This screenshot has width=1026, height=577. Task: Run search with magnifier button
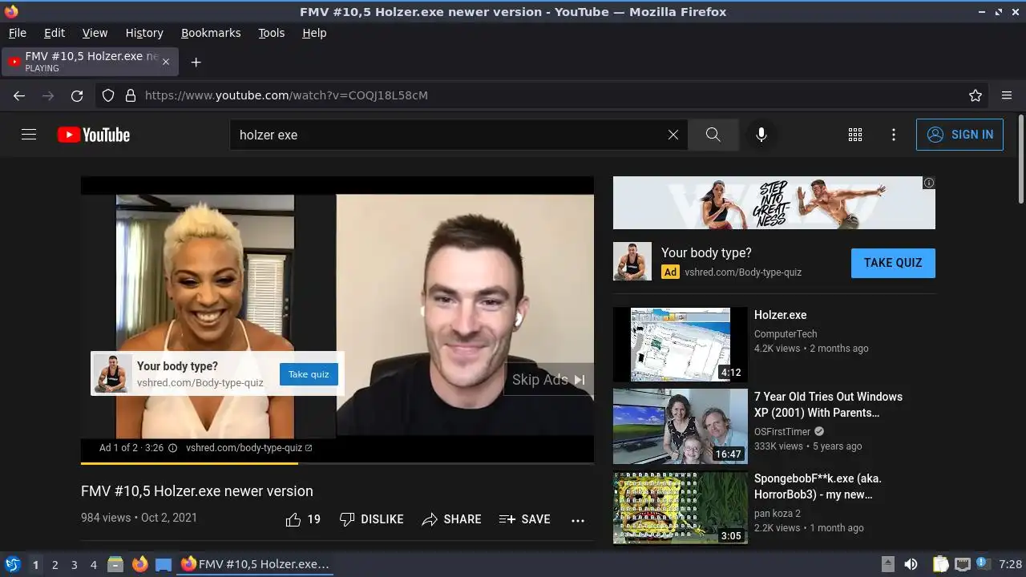click(713, 135)
